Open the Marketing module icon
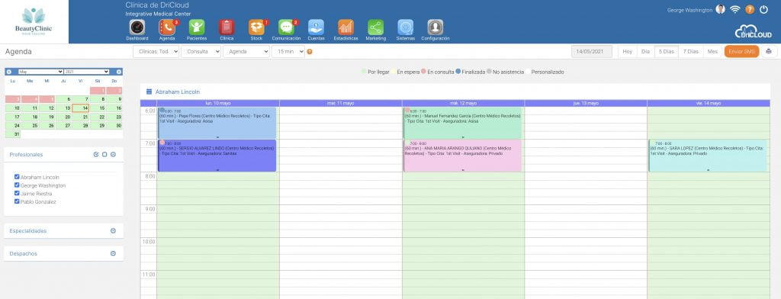Viewport: 781px width, 299px height. (x=375, y=27)
